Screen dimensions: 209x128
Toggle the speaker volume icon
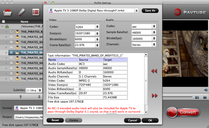point(206,90)
